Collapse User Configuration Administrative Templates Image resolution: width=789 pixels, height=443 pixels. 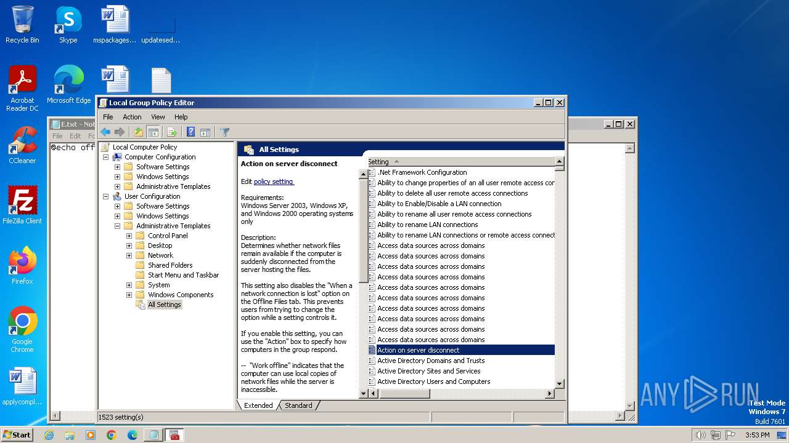[117, 226]
